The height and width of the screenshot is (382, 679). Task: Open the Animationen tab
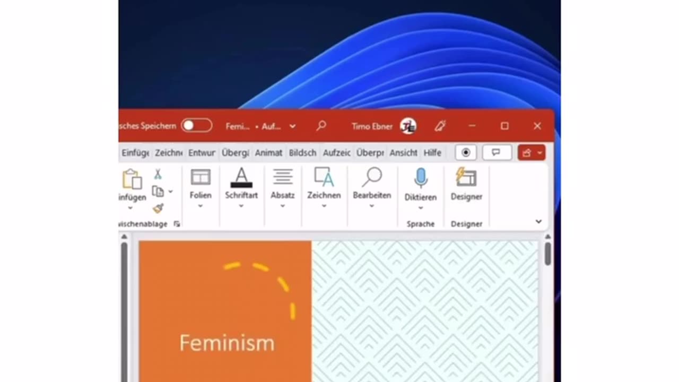[268, 153]
